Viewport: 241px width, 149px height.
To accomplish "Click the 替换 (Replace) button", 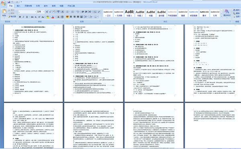I will 237,13.
